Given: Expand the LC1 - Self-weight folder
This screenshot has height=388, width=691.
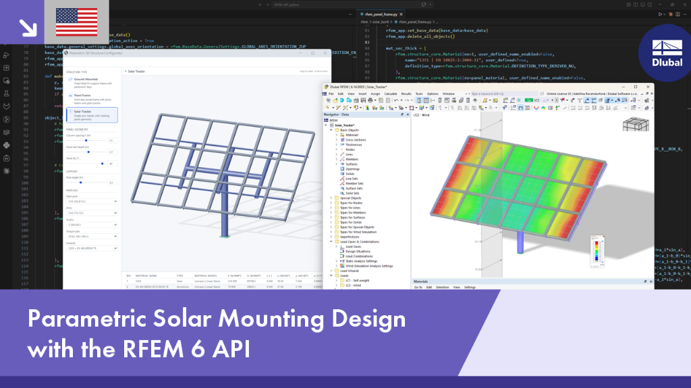Looking at the screenshot, I should pos(337,280).
